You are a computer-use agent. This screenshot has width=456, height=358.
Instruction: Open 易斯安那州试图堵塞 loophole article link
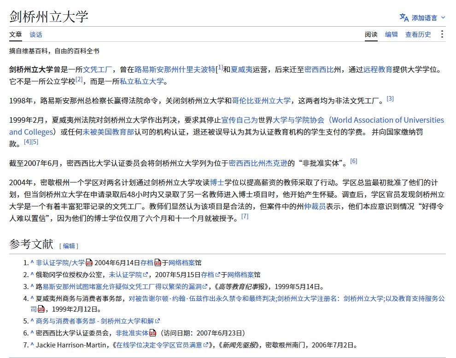pyautogui.click(x=122, y=286)
